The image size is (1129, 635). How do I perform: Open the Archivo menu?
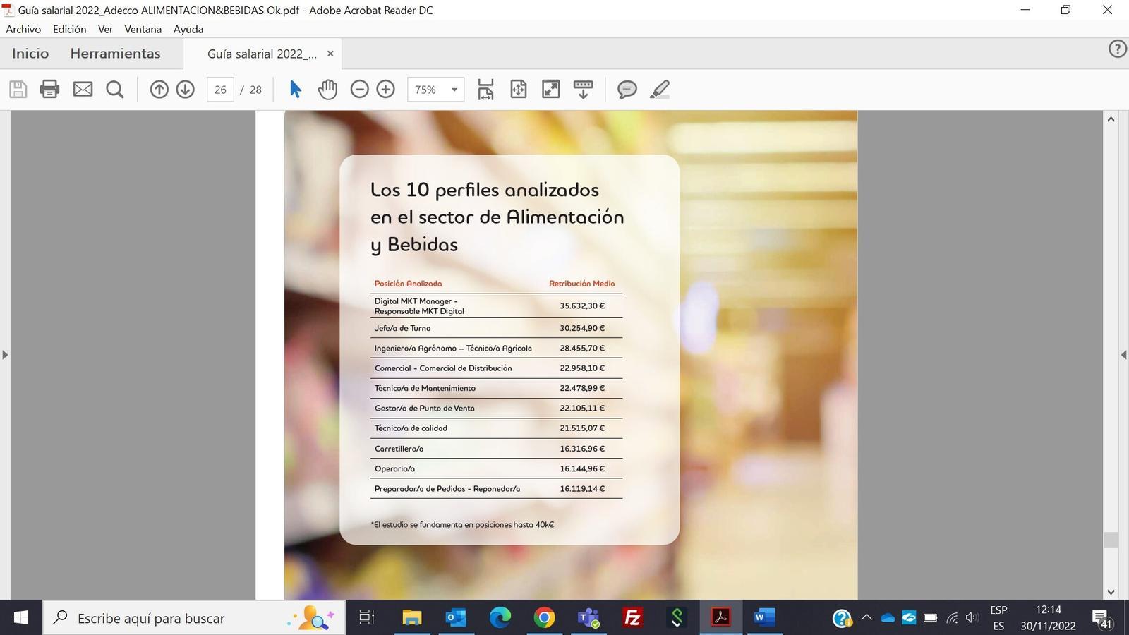click(x=23, y=29)
